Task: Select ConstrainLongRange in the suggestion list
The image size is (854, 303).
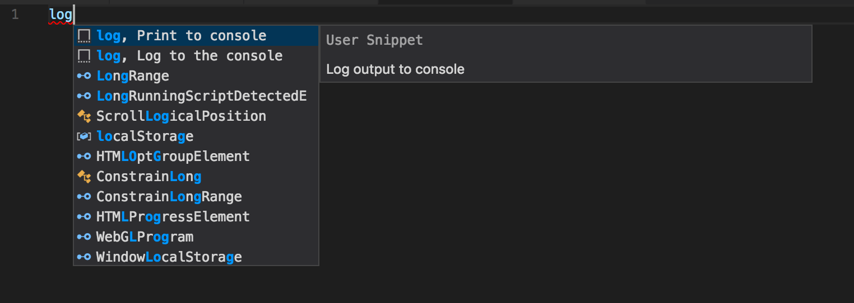Action: pos(169,197)
